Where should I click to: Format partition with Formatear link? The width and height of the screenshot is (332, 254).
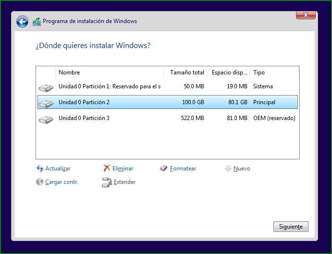[x=183, y=169]
